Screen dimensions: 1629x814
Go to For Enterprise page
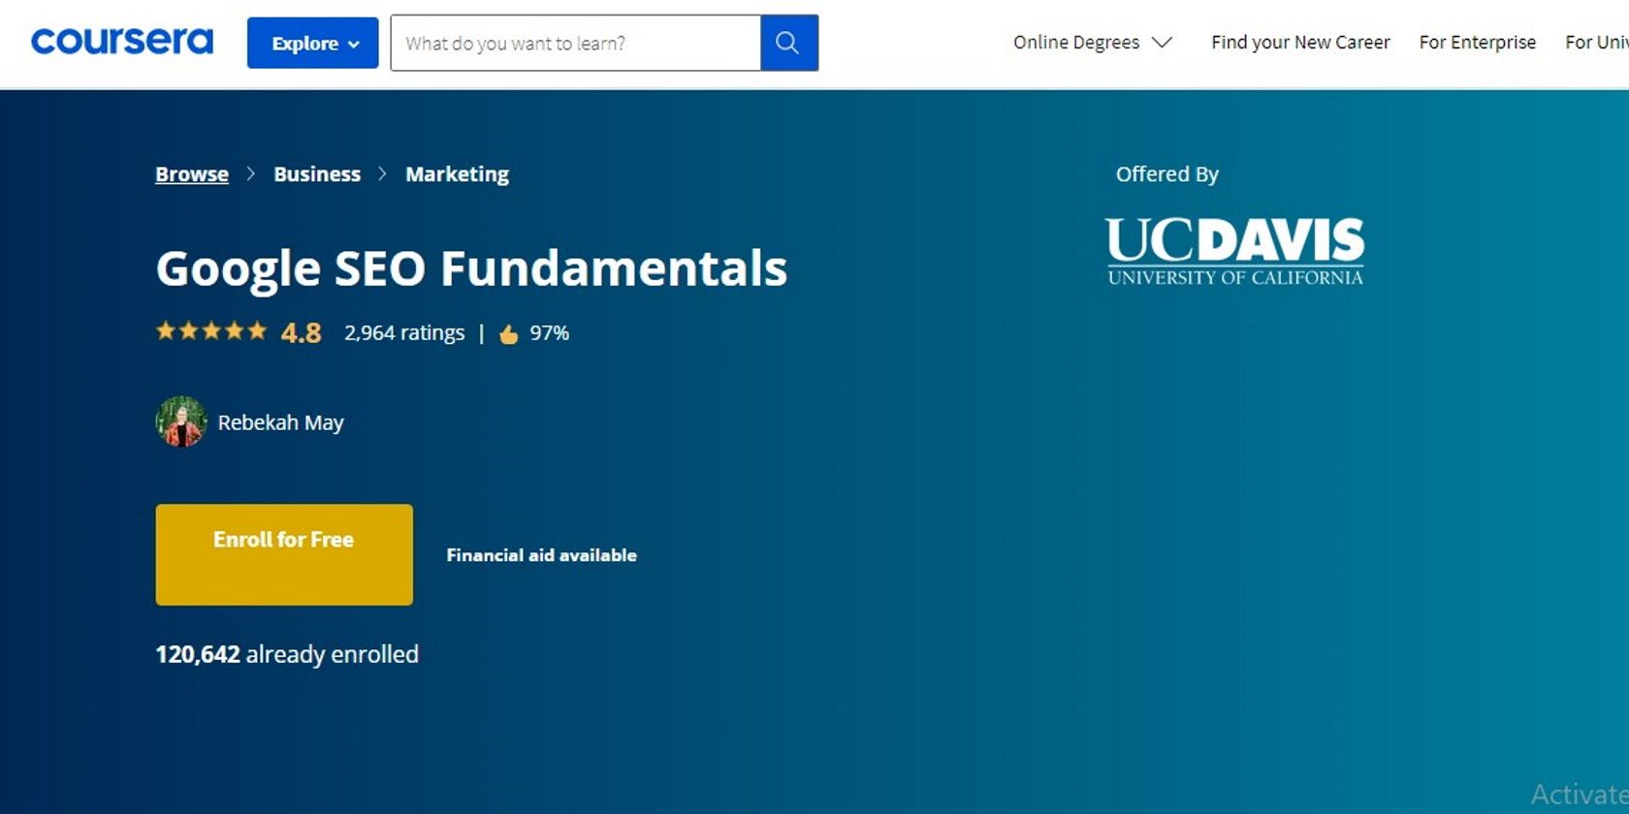[x=1477, y=43]
